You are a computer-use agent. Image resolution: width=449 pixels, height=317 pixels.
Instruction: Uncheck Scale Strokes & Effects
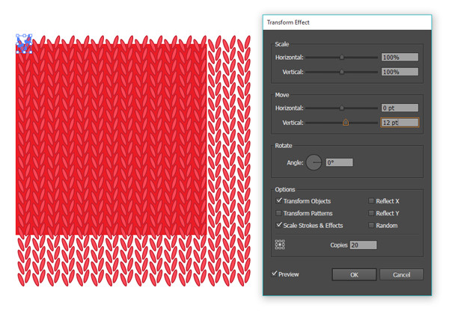(x=280, y=225)
